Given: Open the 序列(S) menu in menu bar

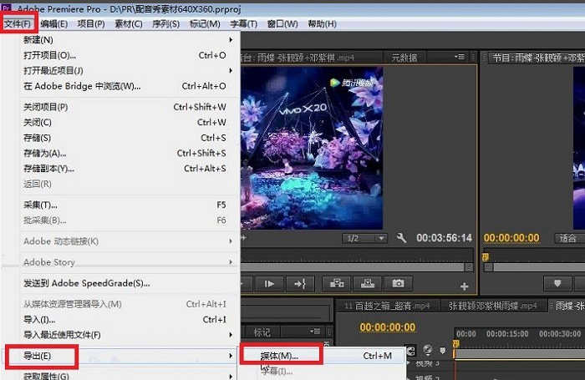Looking at the screenshot, I should [x=163, y=24].
